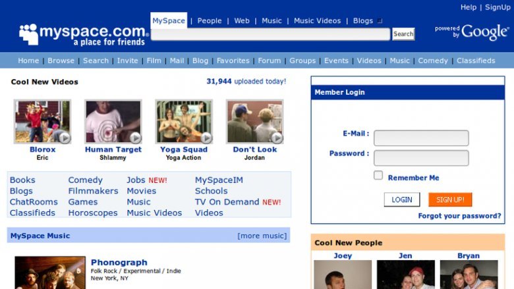Click the Search button

[x=403, y=34]
